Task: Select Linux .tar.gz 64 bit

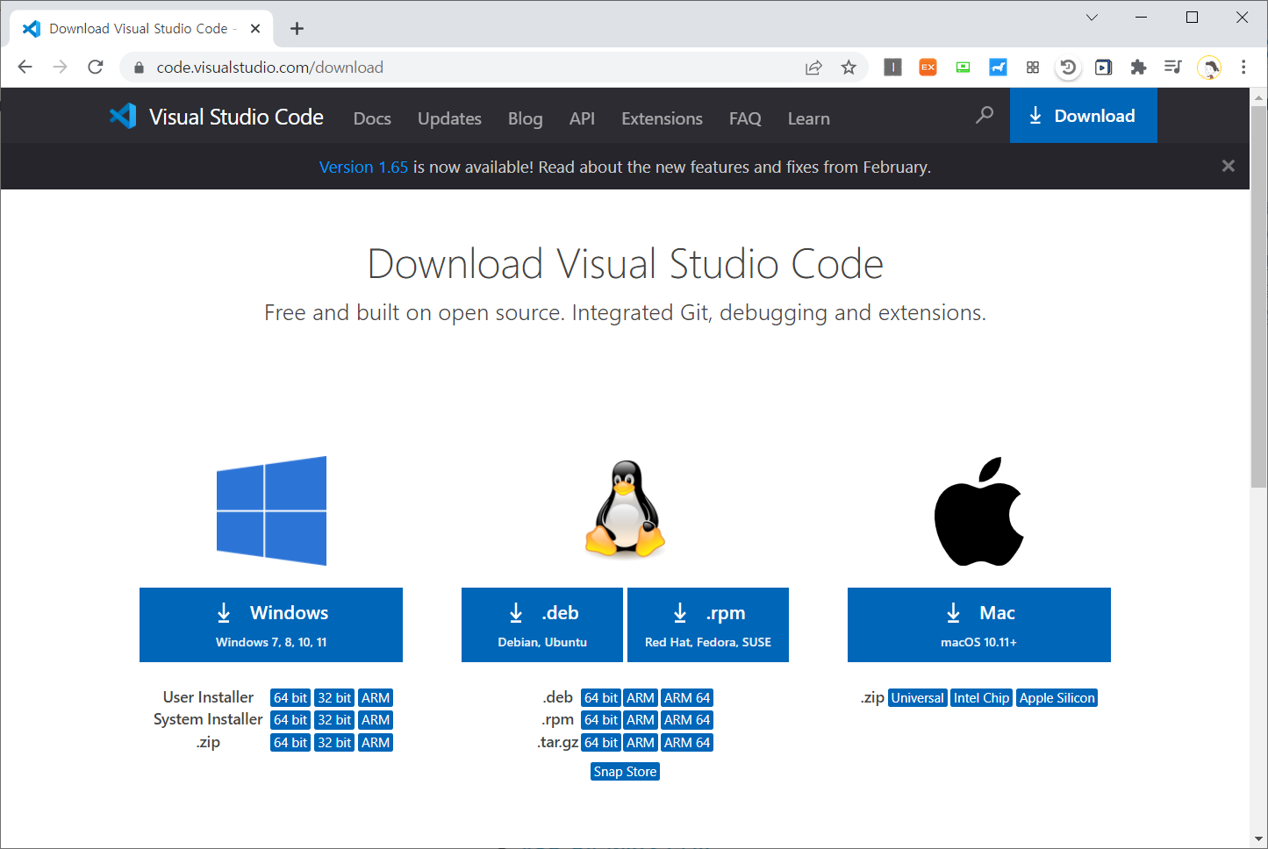Action: [x=601, y=743]
